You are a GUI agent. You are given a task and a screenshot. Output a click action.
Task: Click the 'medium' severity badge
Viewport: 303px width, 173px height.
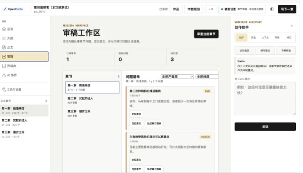point(205,137)
